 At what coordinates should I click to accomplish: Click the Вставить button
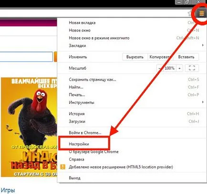click(186, 57)
